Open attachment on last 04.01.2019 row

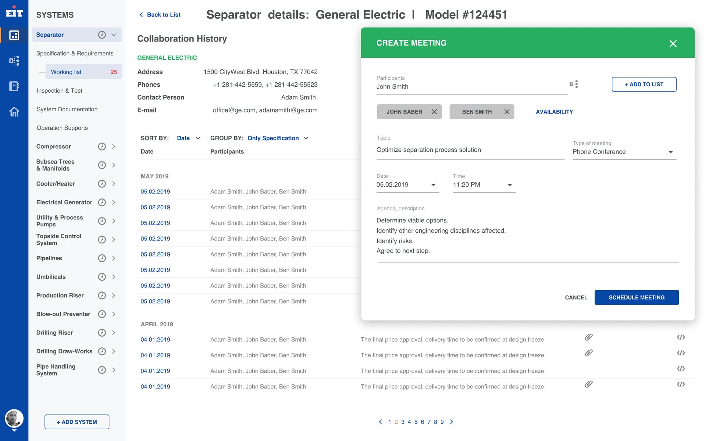tap(589, 384)
